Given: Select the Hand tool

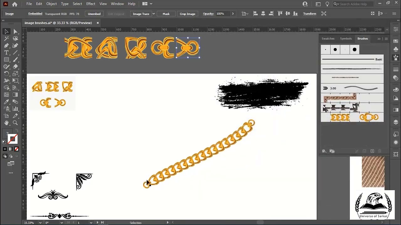Looking at the screenshot, I should point(6,123).
